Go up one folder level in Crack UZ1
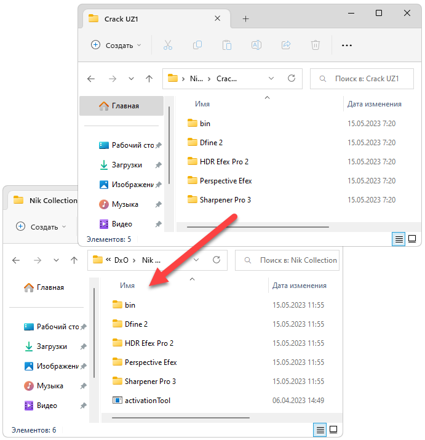 pos(149,79)
